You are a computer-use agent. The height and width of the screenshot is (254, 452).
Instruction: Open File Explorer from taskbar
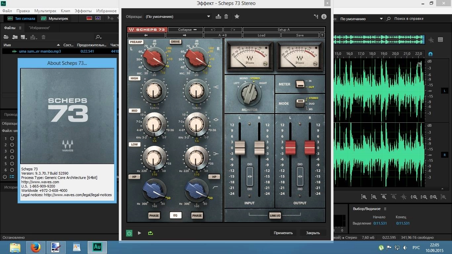pos(15,247)
